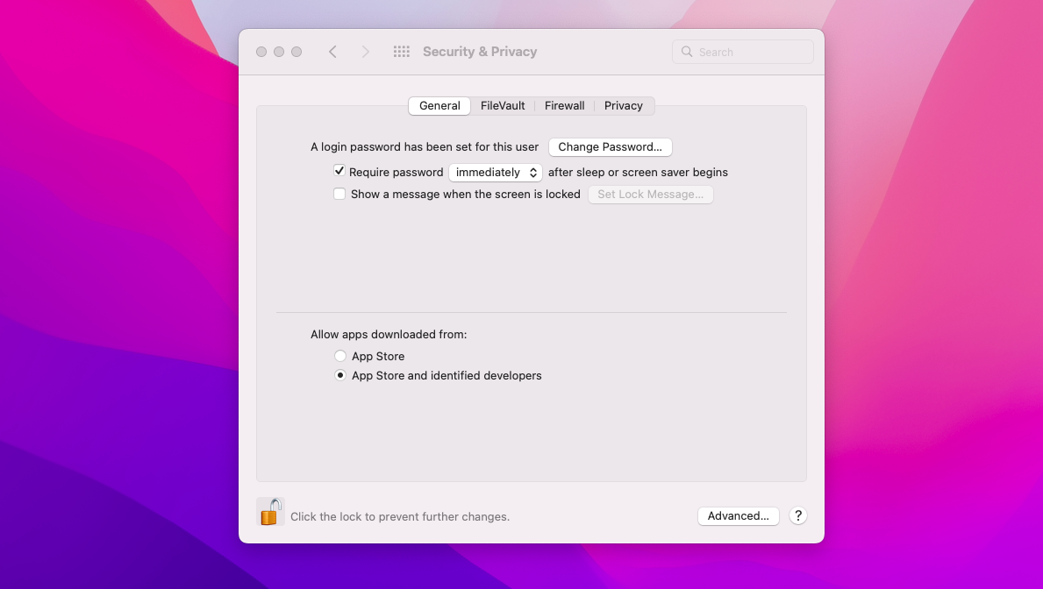Screen dimensions: 1043x589
Task: Select App Store and identified developers option
Action: pyautogui.click(x=340, y=375)
